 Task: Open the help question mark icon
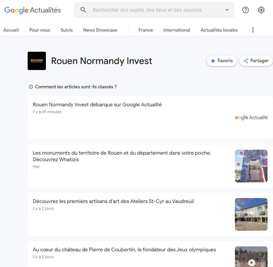coord(245,10)
